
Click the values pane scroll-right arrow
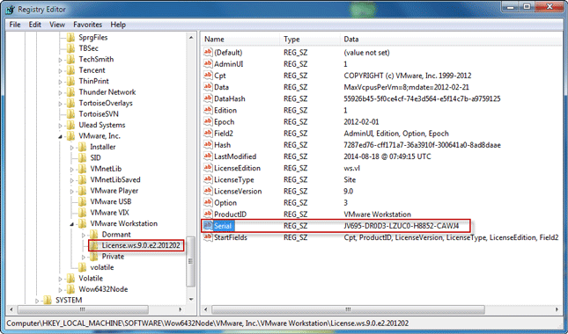pos(557,309)
